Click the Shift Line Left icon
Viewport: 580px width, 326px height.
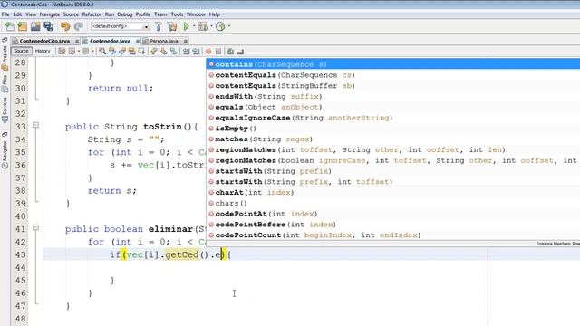coord(186,52)
